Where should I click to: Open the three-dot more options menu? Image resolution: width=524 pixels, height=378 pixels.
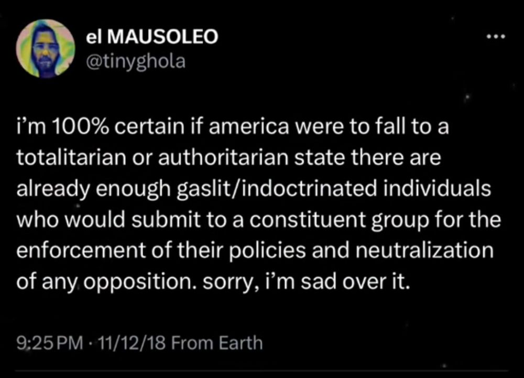[x=495, y=37]
